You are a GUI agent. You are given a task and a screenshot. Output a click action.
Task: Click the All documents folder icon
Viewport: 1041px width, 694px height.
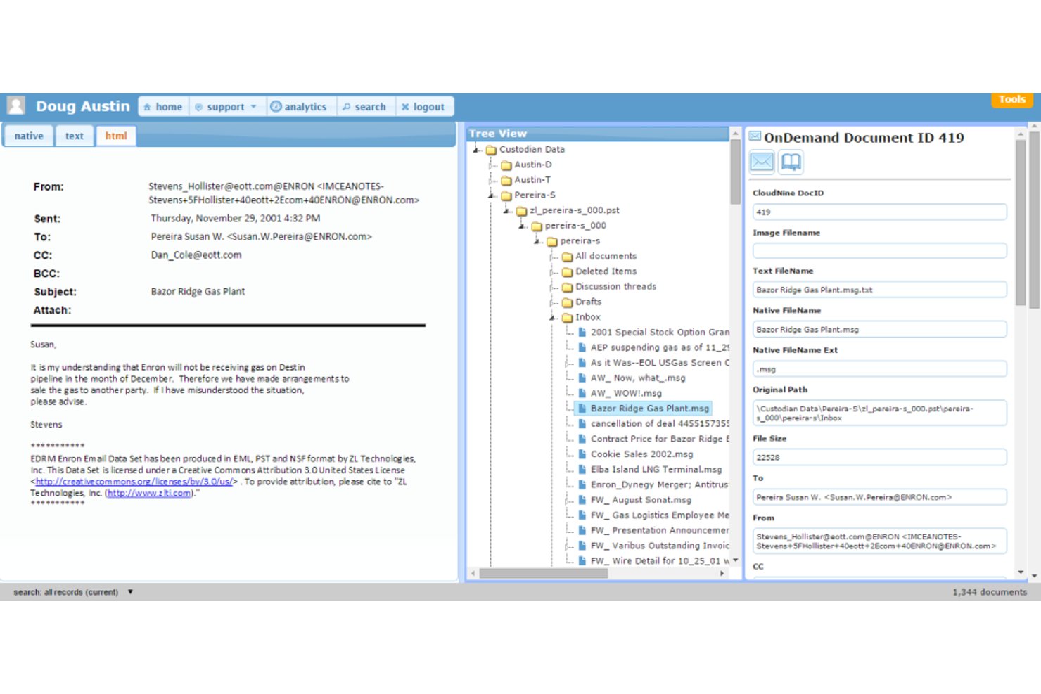(568, 257)
